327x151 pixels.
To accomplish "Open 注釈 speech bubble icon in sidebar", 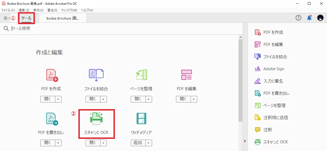I will (258, 130).
